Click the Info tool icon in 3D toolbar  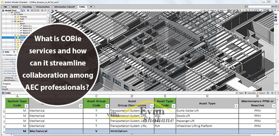pos(218,10)
